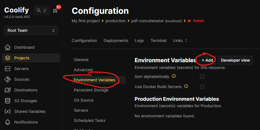Click the S3 Storages database icon
The width and height of the screenshot is (260, 130).
click(8, 101)
